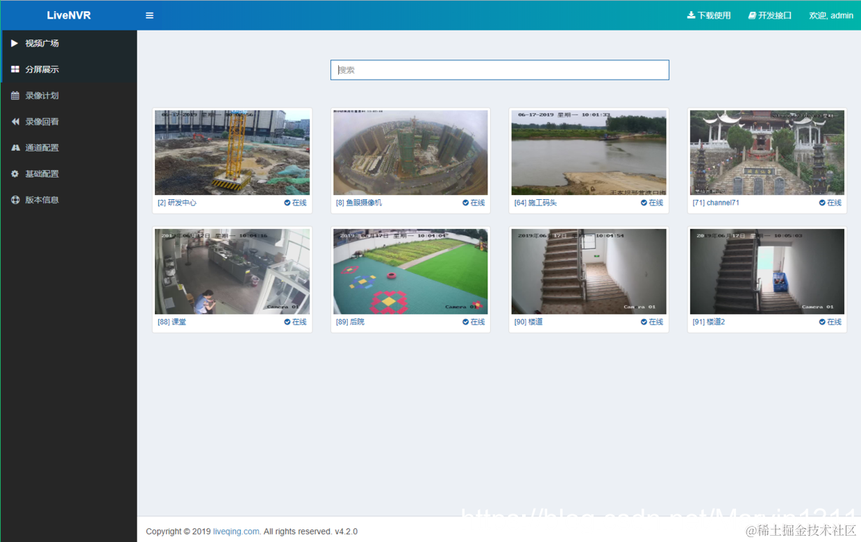
Task: Click the [90] 楼道 channel label
Action: (x=529, y=322)
